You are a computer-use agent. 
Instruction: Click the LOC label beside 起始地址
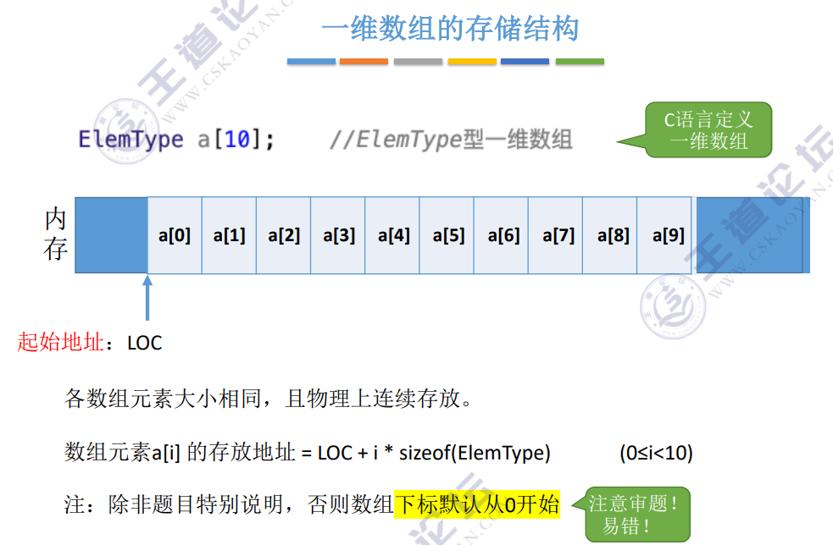click(145, 344)
